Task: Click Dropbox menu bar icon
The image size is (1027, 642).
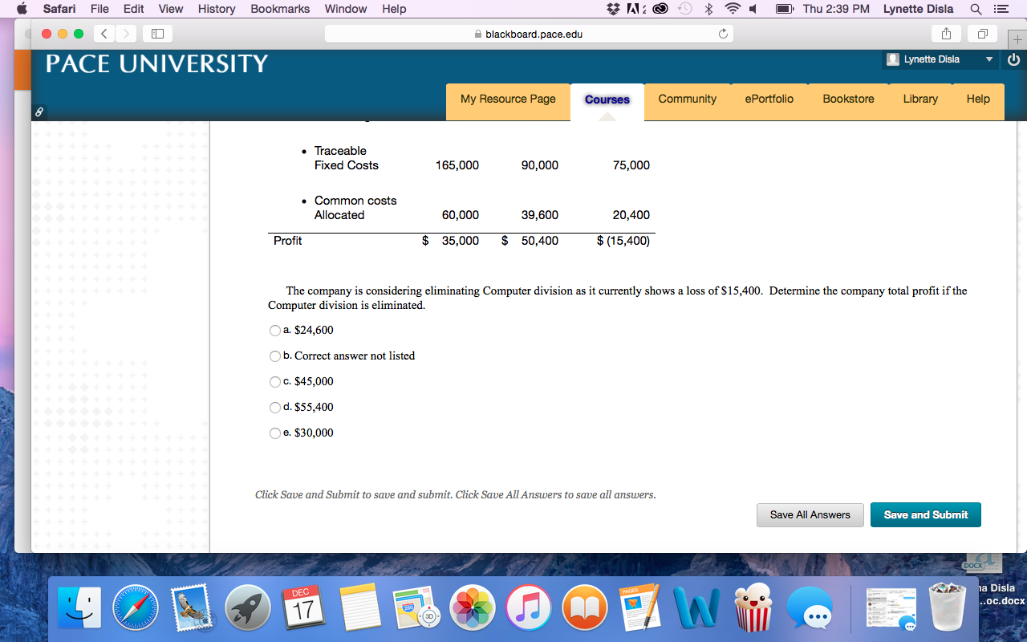Action: pos(614,9)
